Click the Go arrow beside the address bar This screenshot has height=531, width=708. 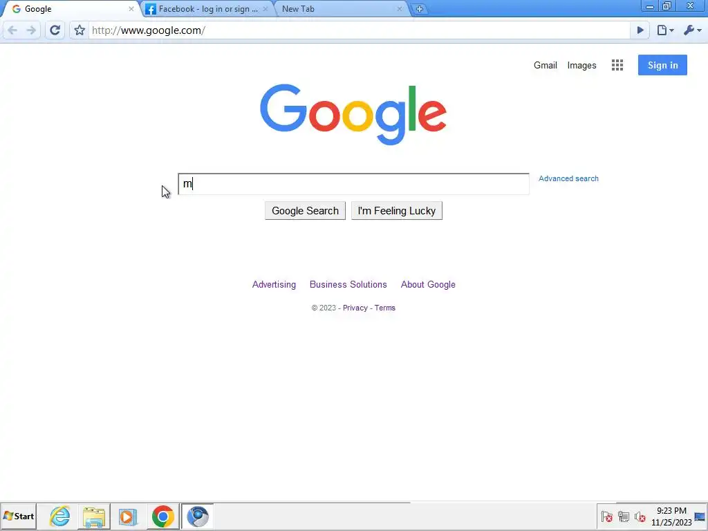coord(640,30)
